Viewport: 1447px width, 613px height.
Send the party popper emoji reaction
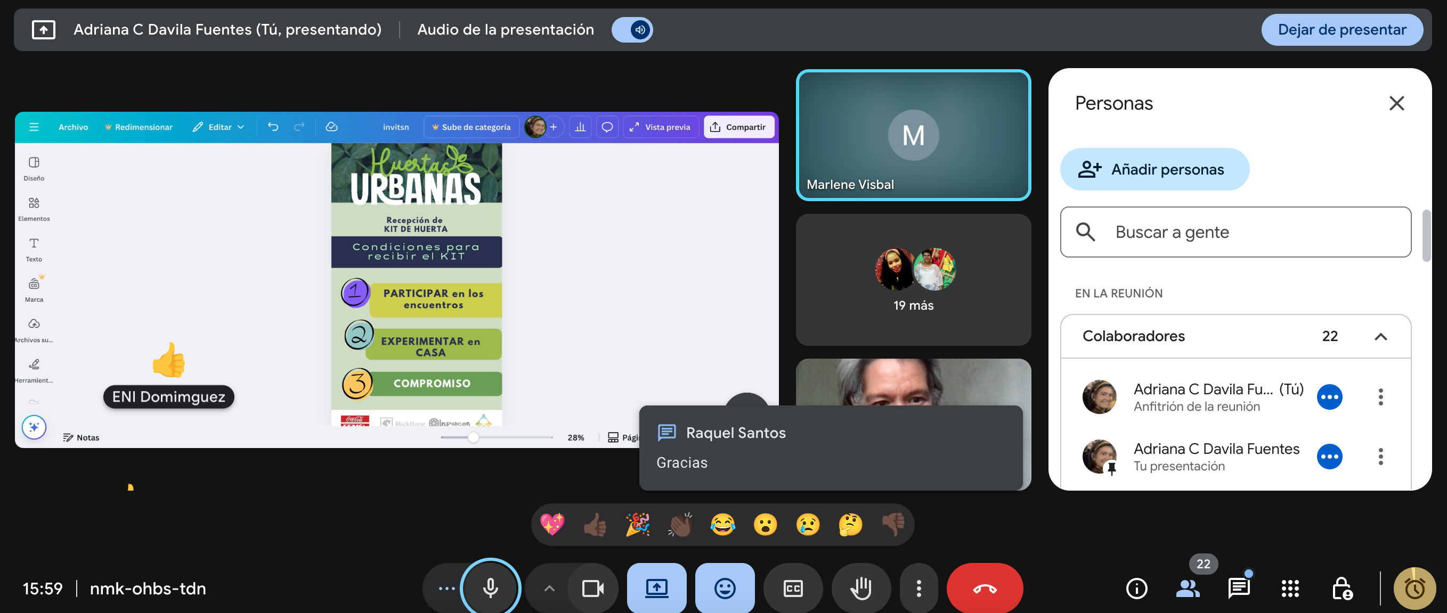638,524
